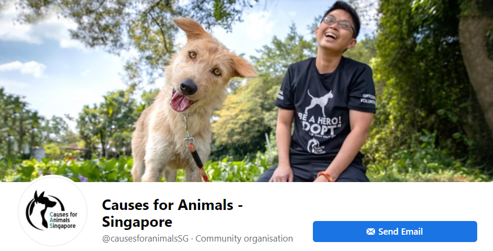The image size is (493, 251).
Task: Click the 'BE A HERO!' text on the T-shirt
Action: (x=319, y=121)
